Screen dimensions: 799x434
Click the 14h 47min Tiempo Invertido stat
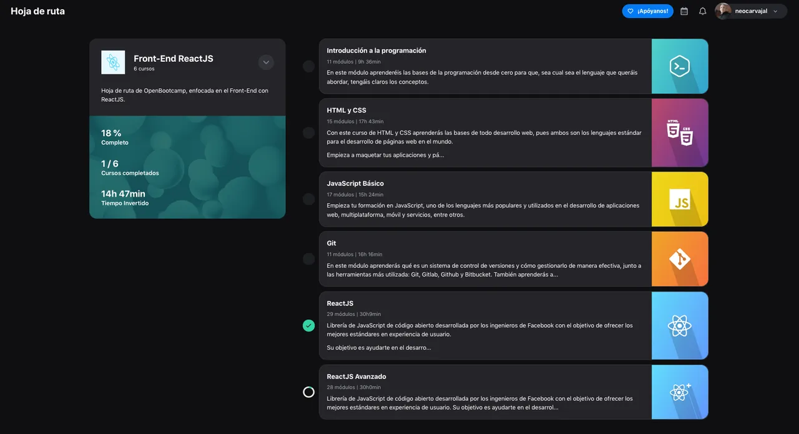[x=125, y=198]
